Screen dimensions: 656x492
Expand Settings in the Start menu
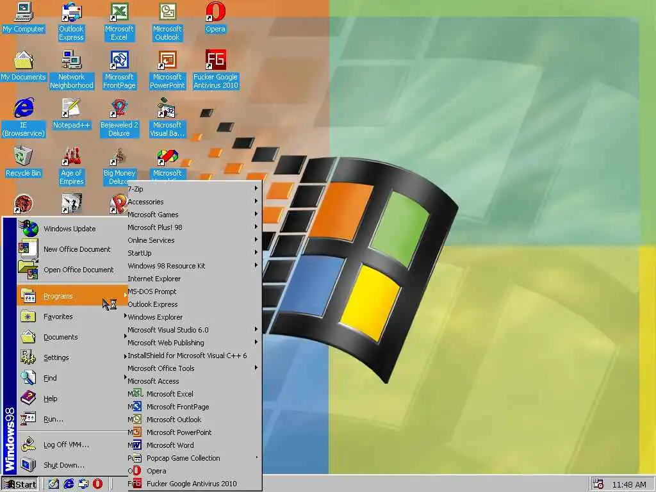tap(72, 357)
